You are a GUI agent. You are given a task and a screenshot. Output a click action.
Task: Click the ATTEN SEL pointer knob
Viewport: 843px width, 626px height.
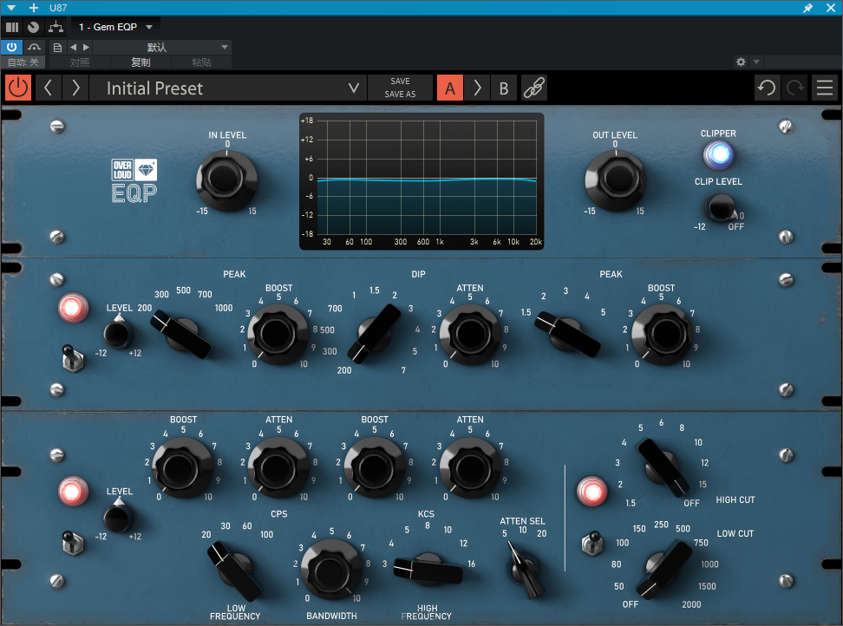pos(524,570)
